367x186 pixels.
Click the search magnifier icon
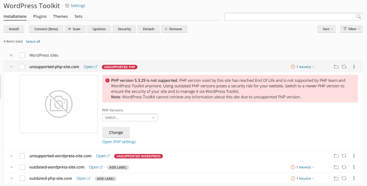(358, 17)
